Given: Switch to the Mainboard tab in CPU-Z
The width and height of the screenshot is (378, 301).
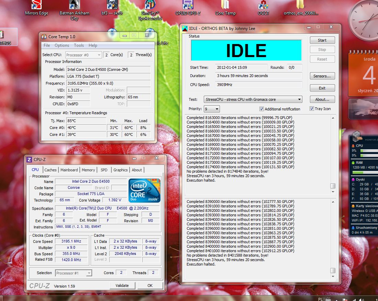Looking at the screenshot, I should [x=69, y=170].
